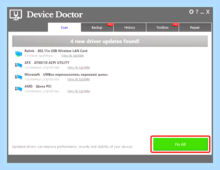Image resolution: width=220 pixels, height=170 pixels.
Task: Open View & Update for Ralink card
Action: [72, 56]
